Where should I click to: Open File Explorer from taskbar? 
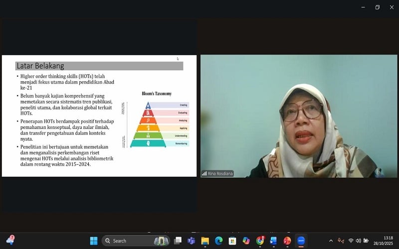(x=205, y=241)
